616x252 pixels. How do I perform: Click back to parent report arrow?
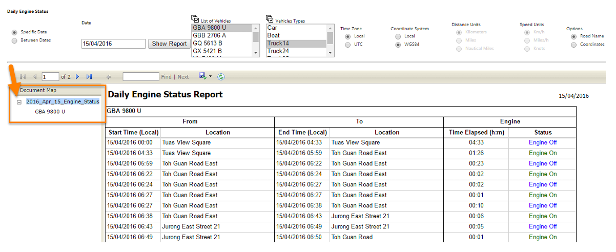click(109, 77)
